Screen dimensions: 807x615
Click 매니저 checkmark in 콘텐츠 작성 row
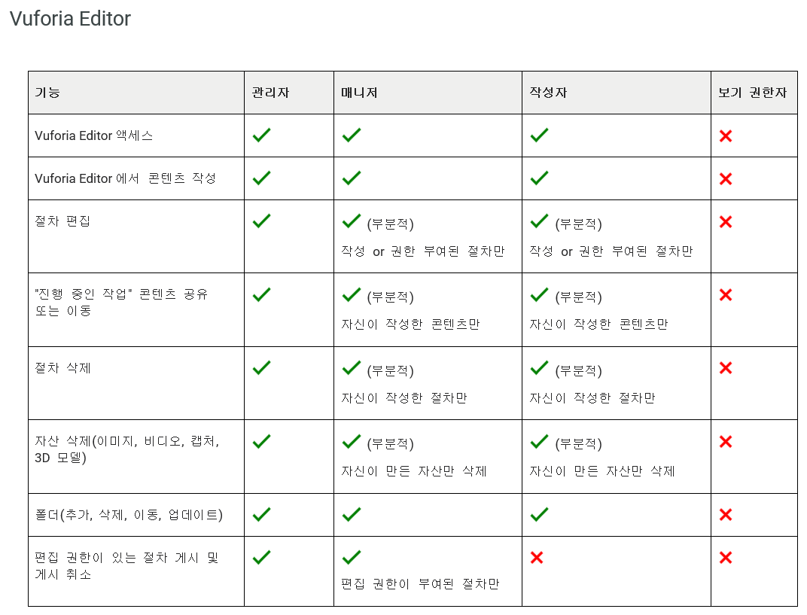tap(351, 178)
